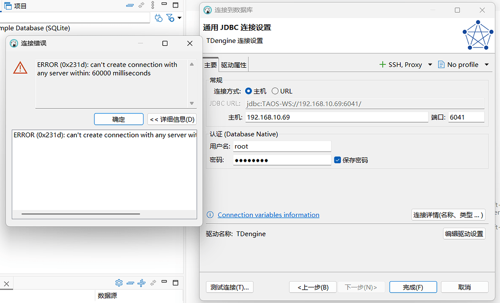Click the horizontal scrollbar in error details
This screenshot has height=303, width=500.
click(81, 214)
